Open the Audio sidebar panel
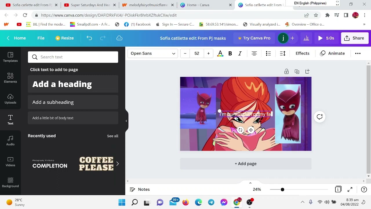Viewport: 371px width, 209px height. [10, 141]
